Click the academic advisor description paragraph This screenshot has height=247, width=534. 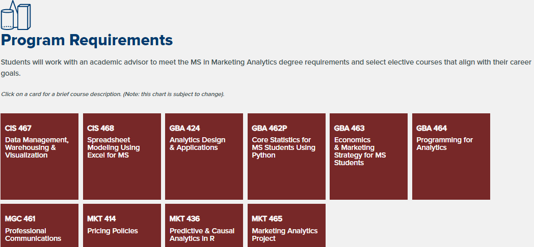pos(266,68)
